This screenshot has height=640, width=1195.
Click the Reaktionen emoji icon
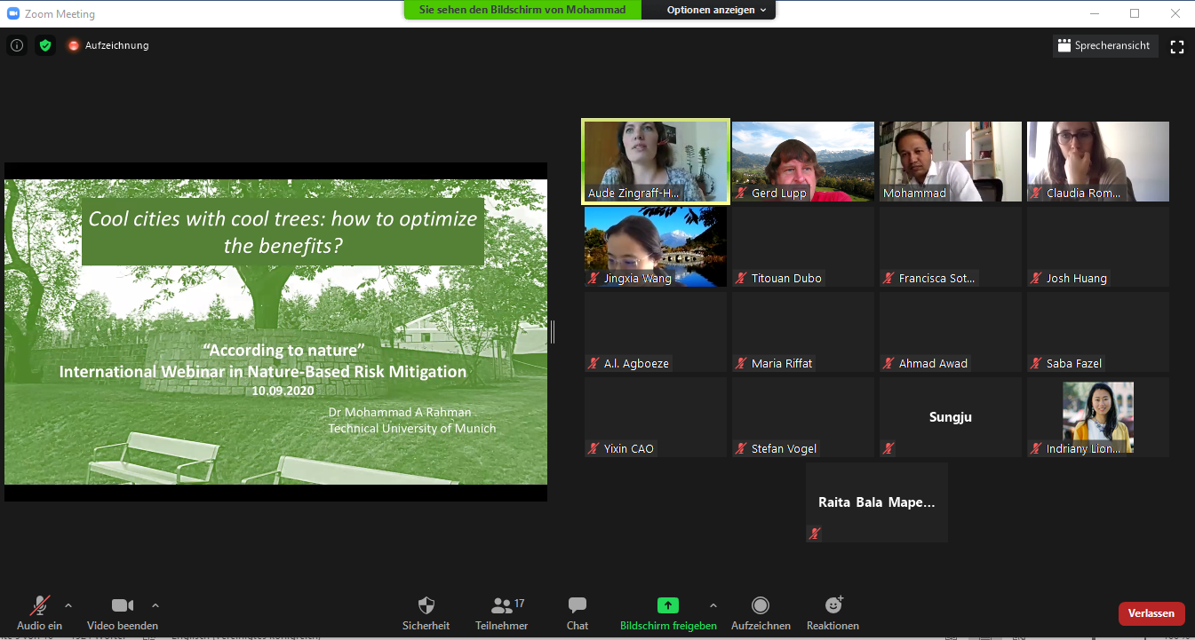[833, 605]
